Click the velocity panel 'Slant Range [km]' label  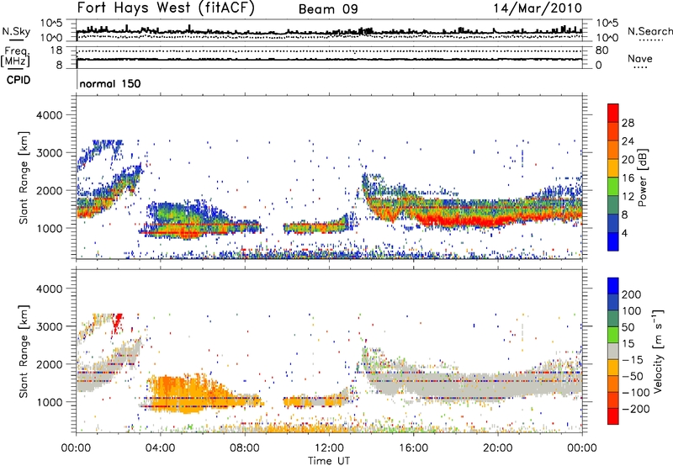tap(24, 352)
